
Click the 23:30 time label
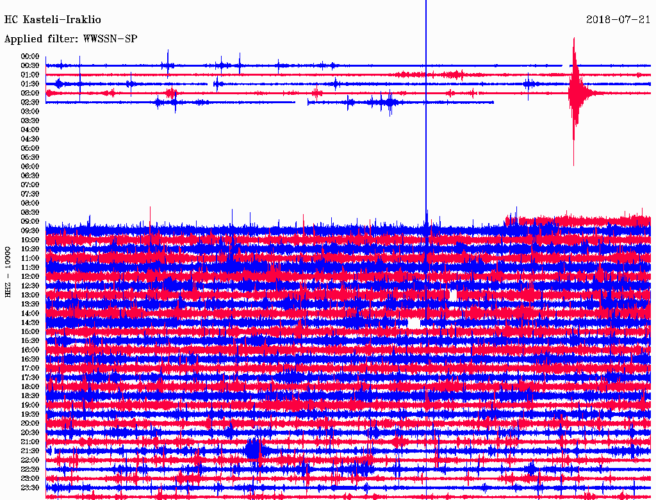coord(30,487)
